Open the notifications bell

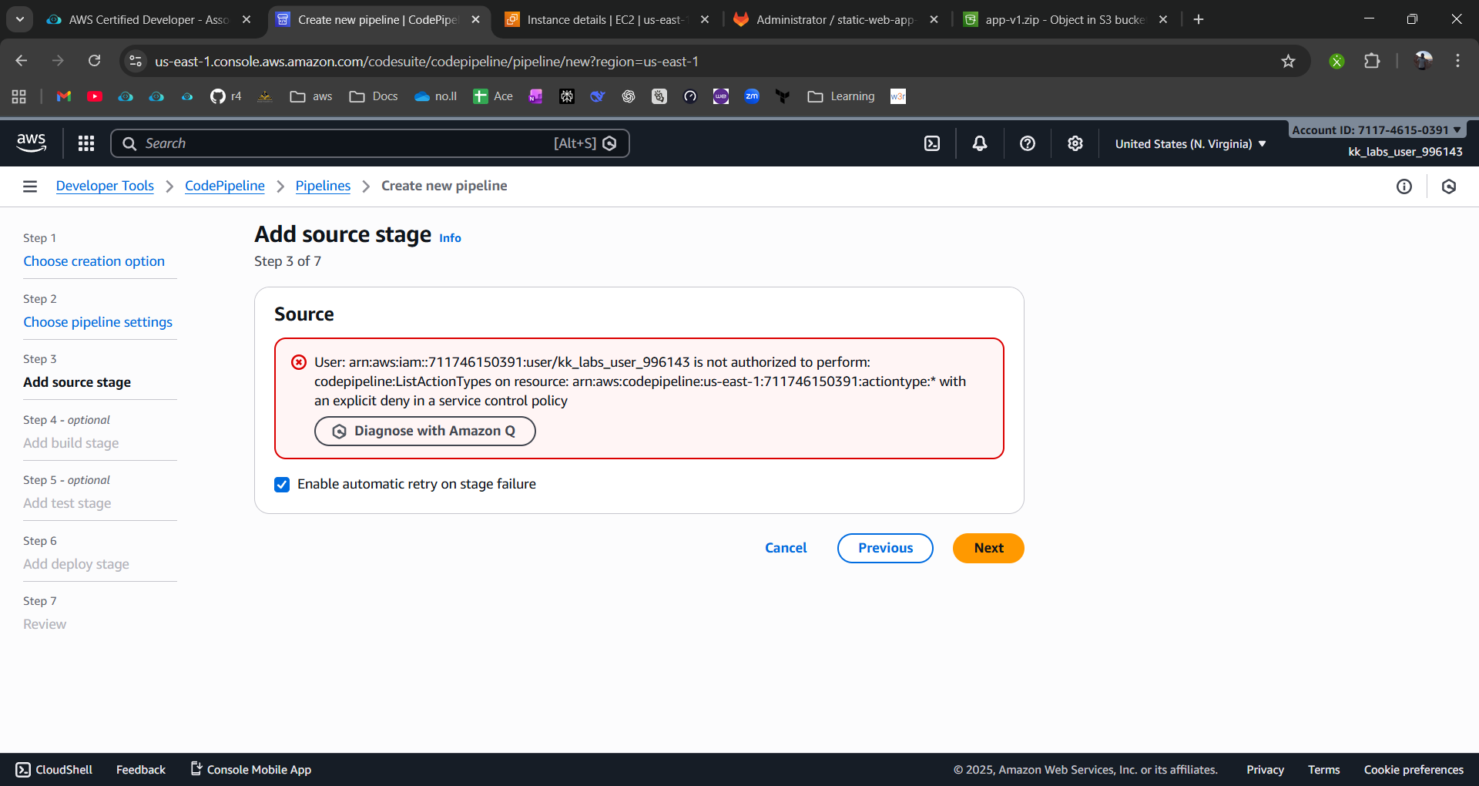980,143
